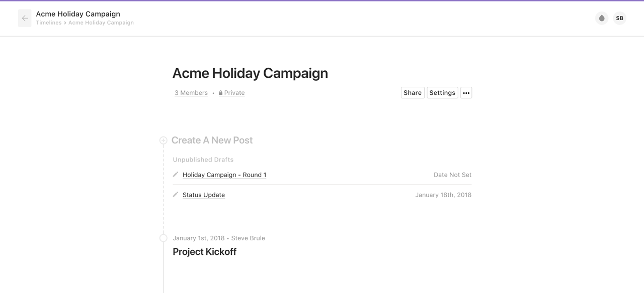Open the droplet icon in header
644x293 pixels.
602,18
